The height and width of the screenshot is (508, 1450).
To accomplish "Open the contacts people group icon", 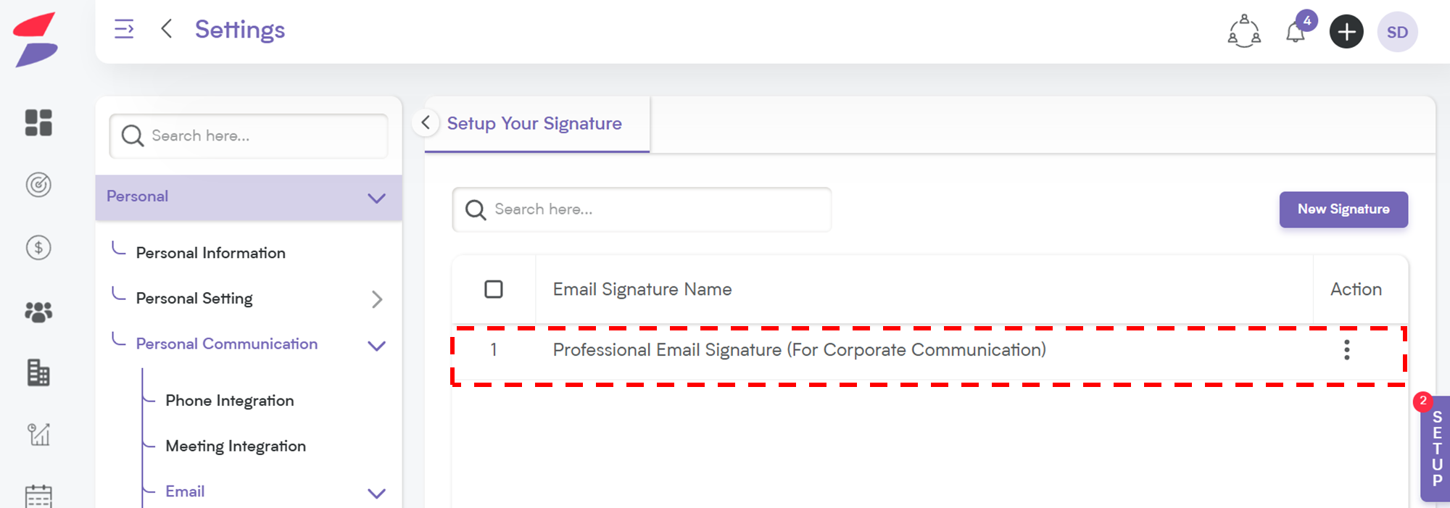I will [x=38, y=312].
